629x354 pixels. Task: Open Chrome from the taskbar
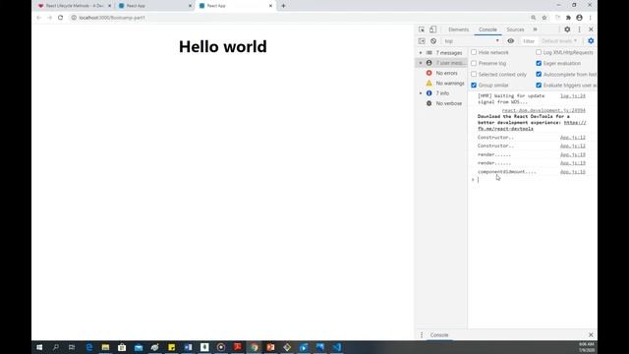(x=254, y=347)
